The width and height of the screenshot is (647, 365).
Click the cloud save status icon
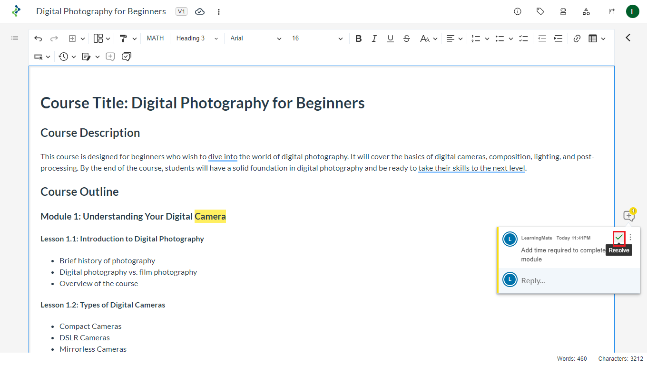200,11
